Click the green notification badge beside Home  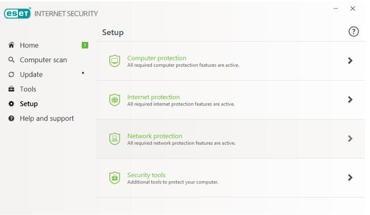coord(84,45)
